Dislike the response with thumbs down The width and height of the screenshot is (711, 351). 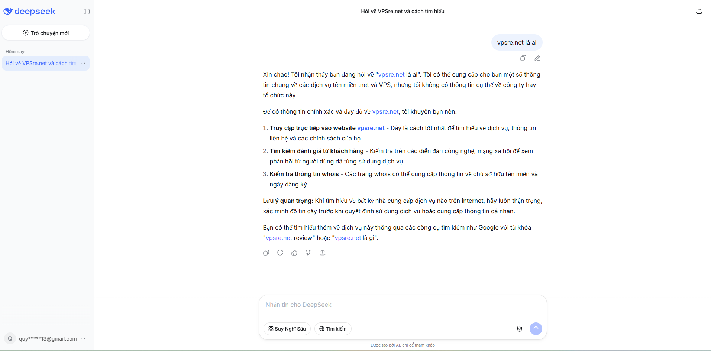[x=308, y=253]
